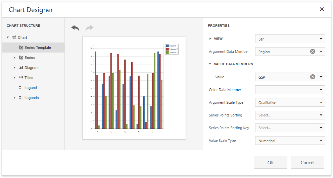Screen dimensions: 333x178
Task: Click the Series 1 legend color swatch
Action: pos(168,46)
